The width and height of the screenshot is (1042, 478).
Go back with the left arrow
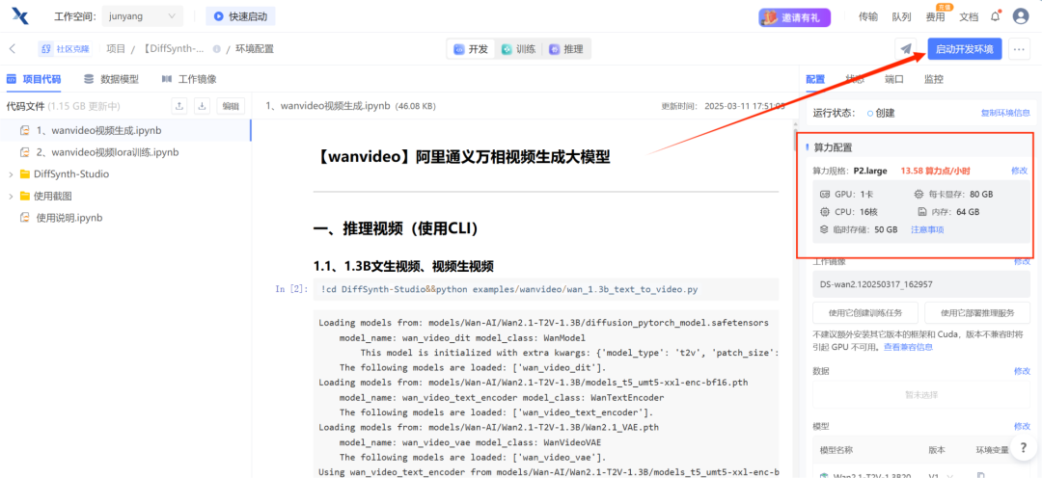pyautogui.click(x=13, y=48)
